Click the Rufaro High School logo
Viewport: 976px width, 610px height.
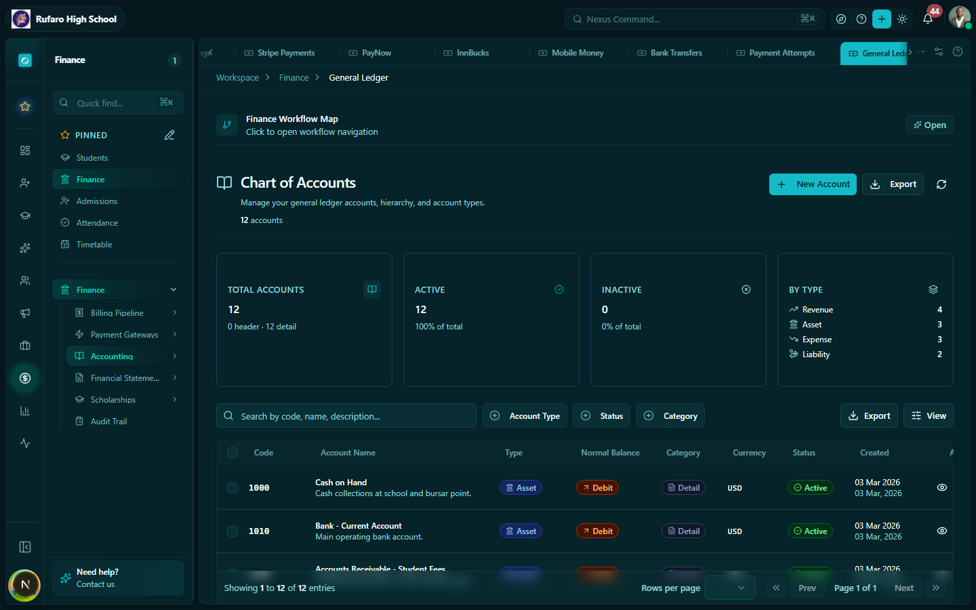[x=21, y=19]
